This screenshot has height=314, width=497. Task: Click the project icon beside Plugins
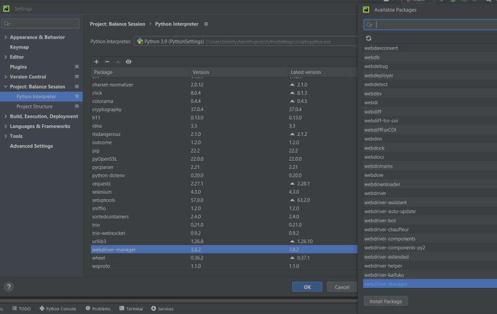[76, 67]
